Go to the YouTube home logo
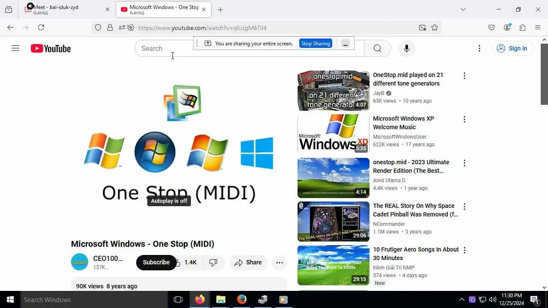The image size is (548, 308). click(x=51, y=48)
